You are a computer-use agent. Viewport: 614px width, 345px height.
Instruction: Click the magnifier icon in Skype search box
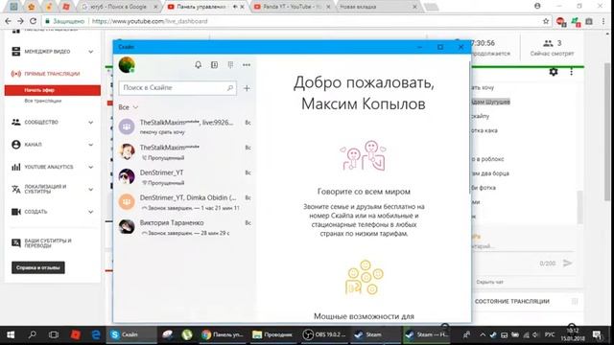click(230, 88)
